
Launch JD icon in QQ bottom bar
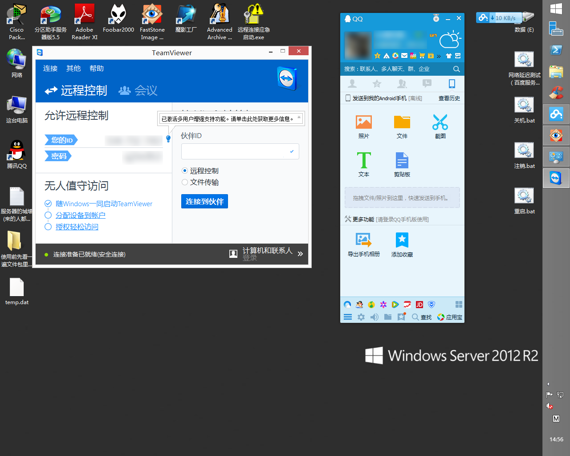pos(419,305)
